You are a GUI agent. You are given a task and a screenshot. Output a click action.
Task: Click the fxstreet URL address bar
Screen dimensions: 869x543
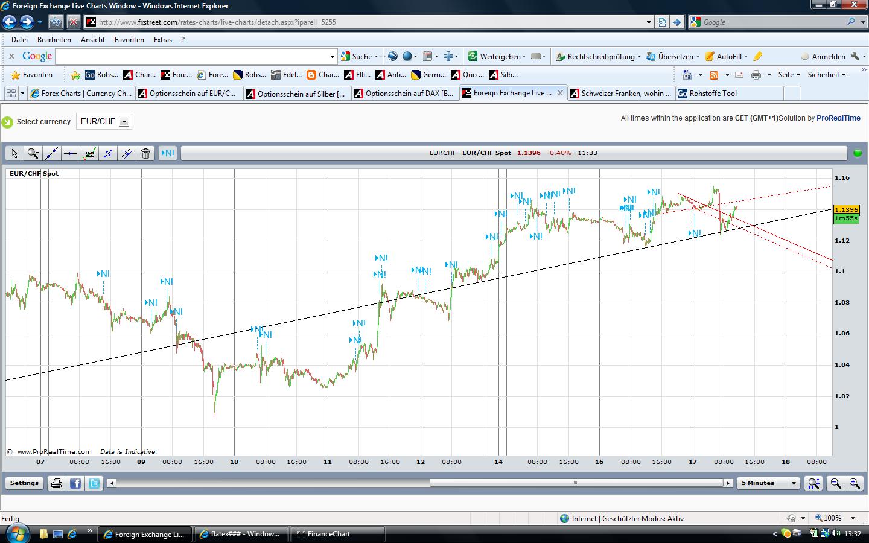(x=369, y=22)
